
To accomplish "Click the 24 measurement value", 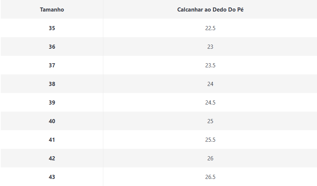I will pyautogui.click(x=210, y=84).
